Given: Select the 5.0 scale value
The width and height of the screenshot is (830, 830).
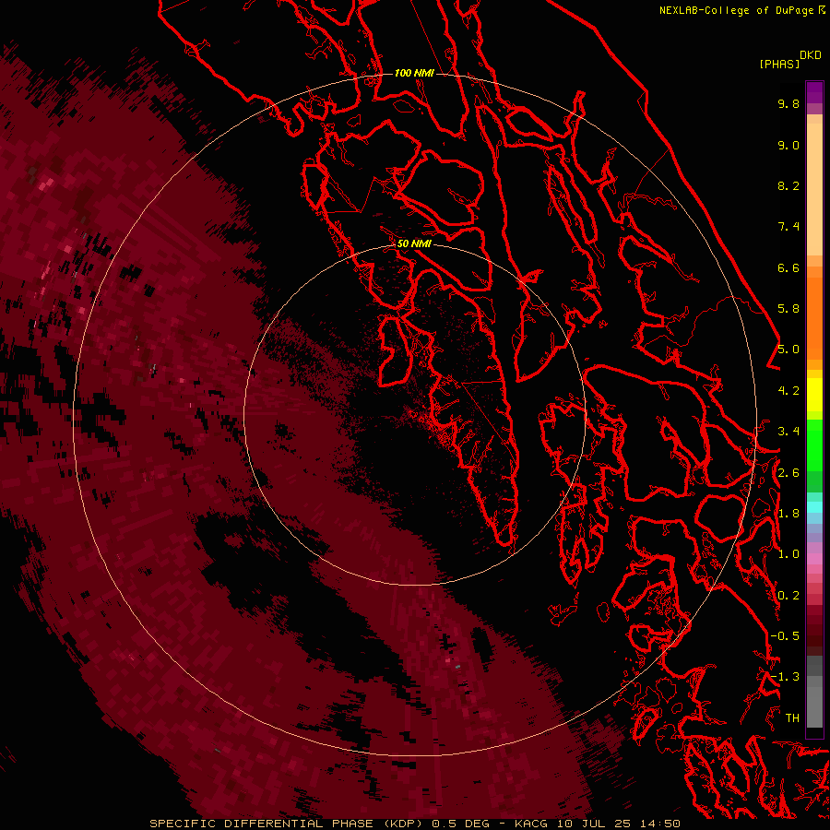Looking at the screenshot, I should [x=788, y=350].
